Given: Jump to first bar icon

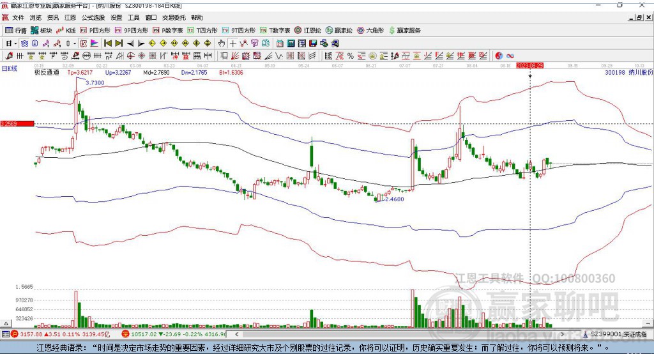Looking at the screenshot, I should [107, 43].
